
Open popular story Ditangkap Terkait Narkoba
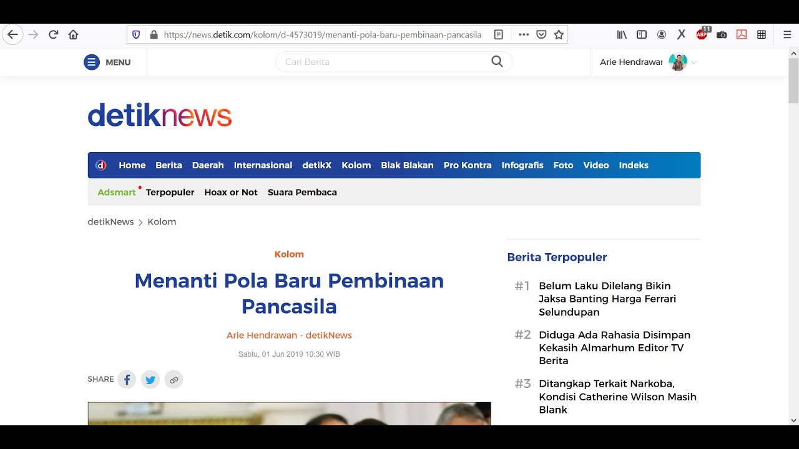[x=617, y=397]
